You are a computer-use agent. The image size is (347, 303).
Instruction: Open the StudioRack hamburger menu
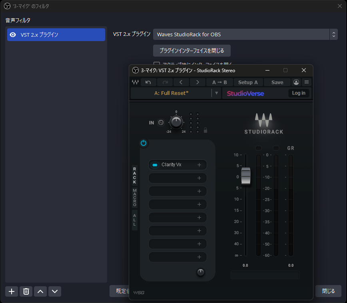(307, 82)
